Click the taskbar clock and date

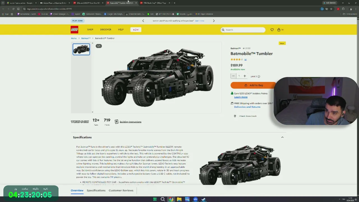point(350,199)
